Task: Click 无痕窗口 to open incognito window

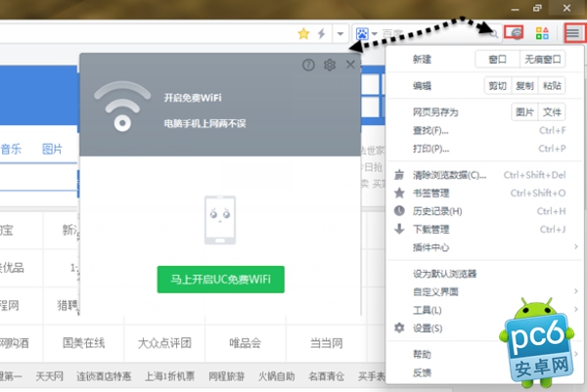Action: [543, 60]
